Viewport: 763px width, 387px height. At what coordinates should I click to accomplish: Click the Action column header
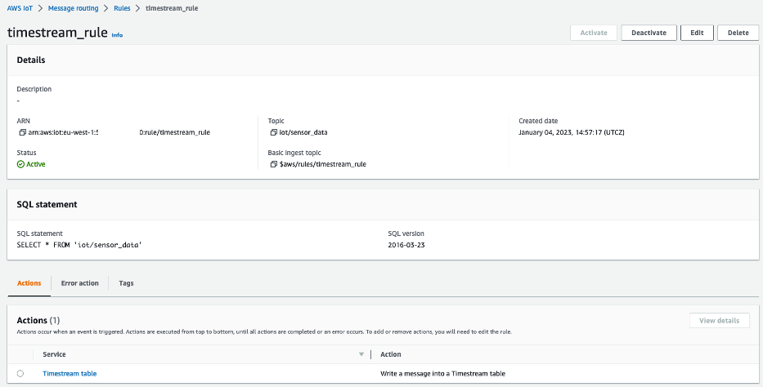coord(391,354)
